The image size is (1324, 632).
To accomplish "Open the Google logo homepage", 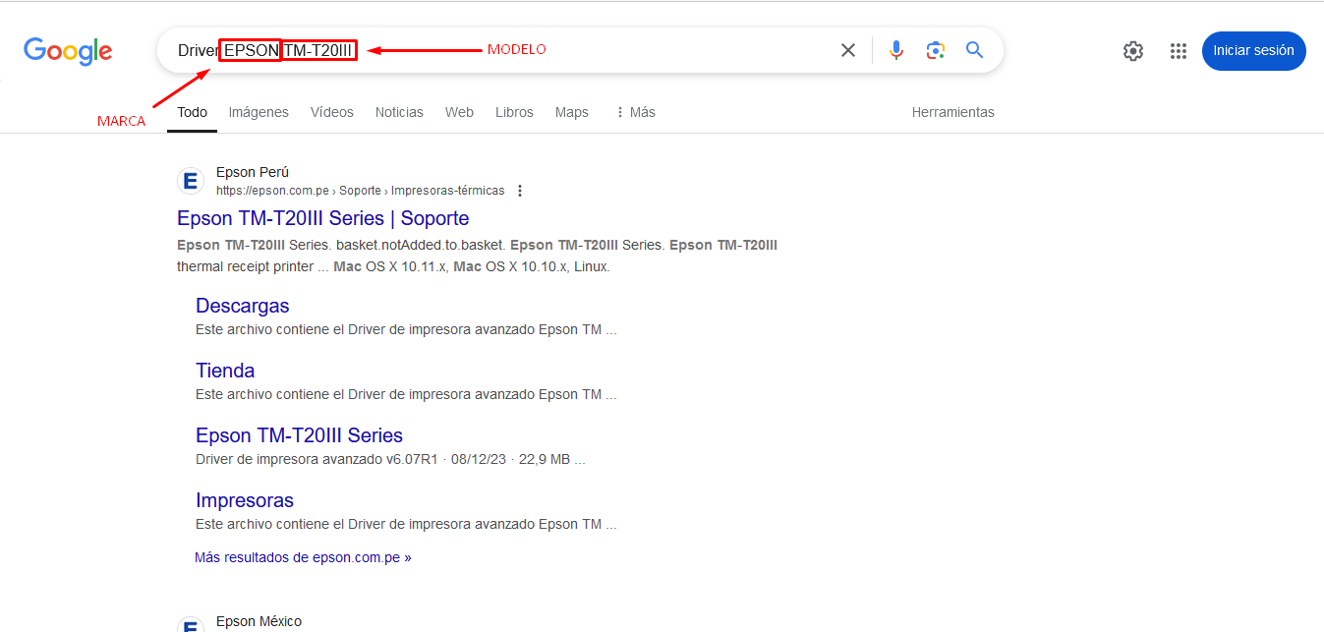I will pos(68,50).
